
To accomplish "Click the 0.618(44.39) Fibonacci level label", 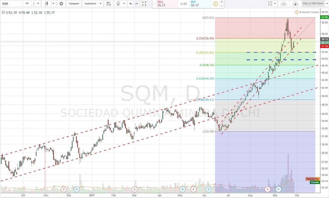I will [x=205, y=79].
